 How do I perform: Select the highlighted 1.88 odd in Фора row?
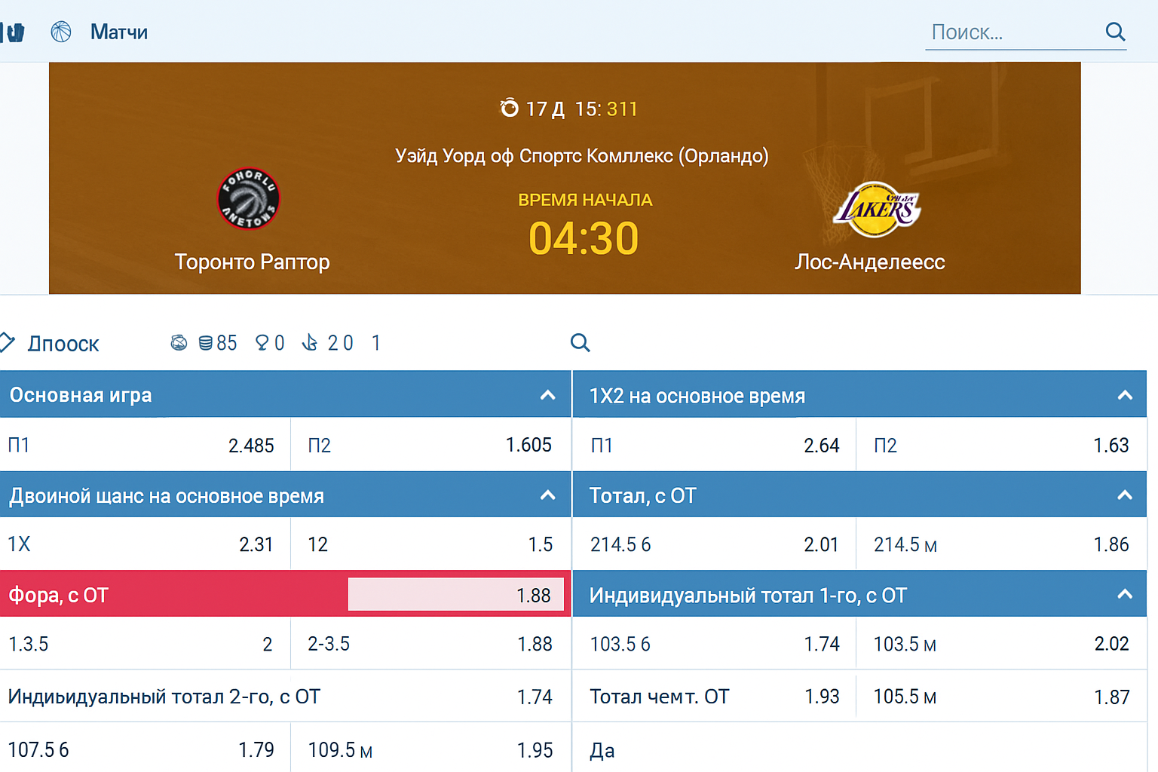(455, 594)
